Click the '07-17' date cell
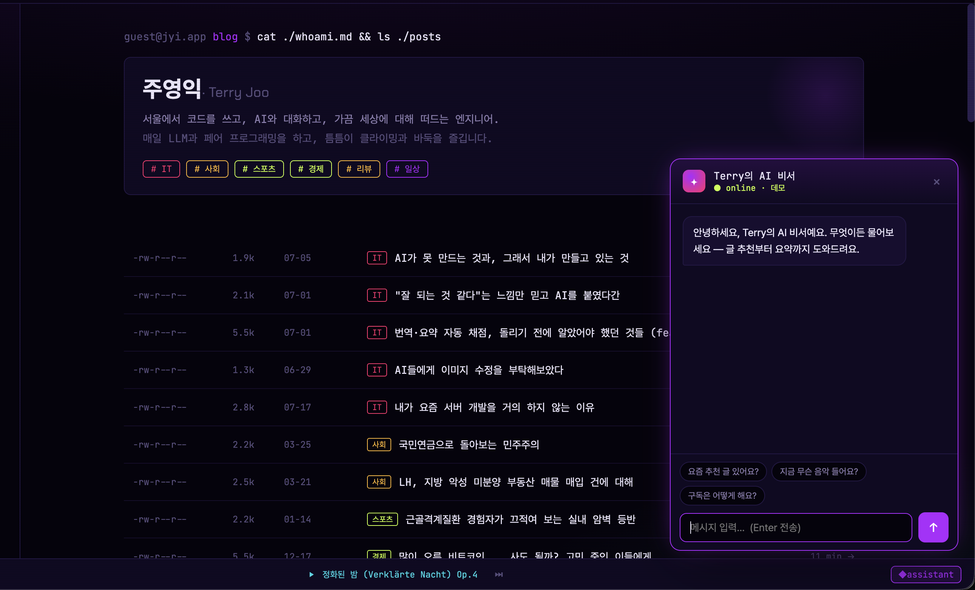975x590 pixels. pos(297,407)
